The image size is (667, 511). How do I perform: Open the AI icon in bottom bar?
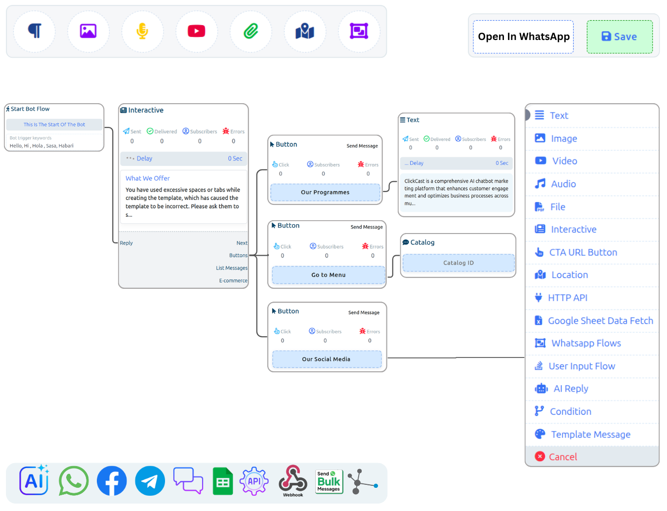point(34,480)
